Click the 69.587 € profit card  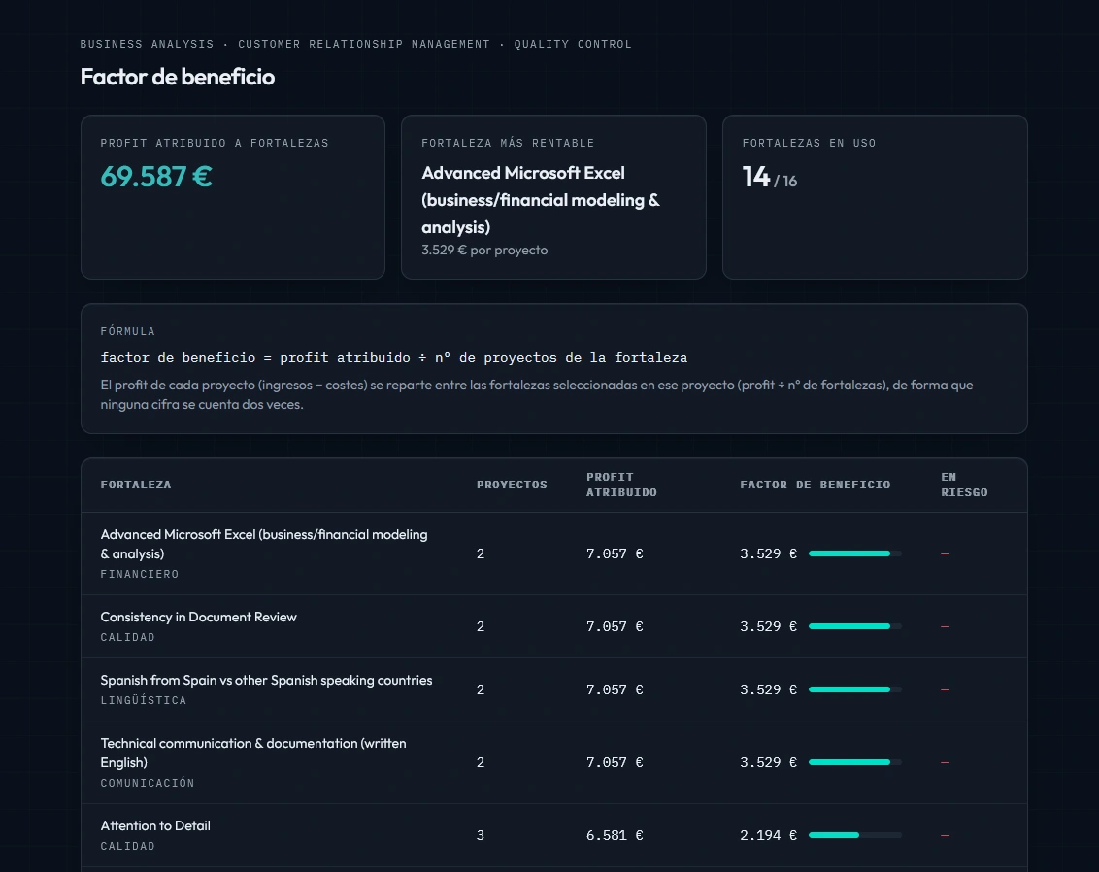[233, 197]
